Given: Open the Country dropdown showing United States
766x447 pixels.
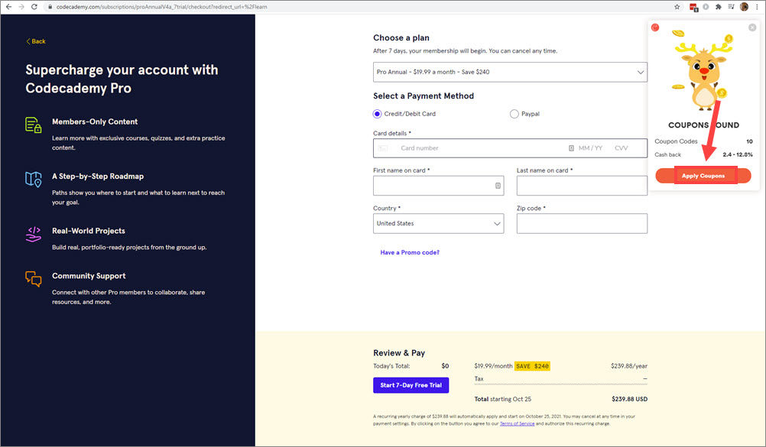Looking at the screenshot, I should coord(438,223).
